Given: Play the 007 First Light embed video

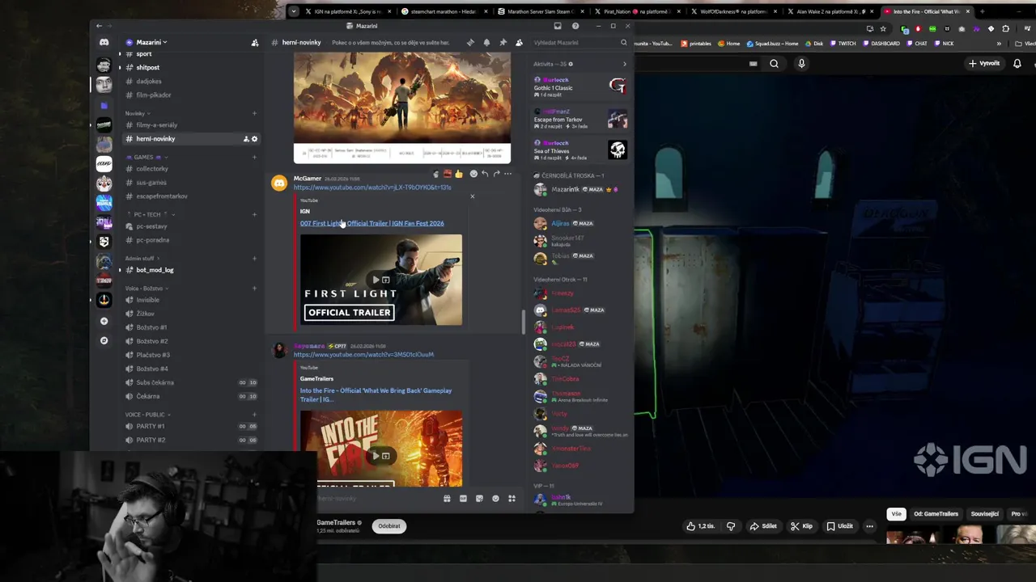Looking at the screenshot, I should click(x=376, y=280).
